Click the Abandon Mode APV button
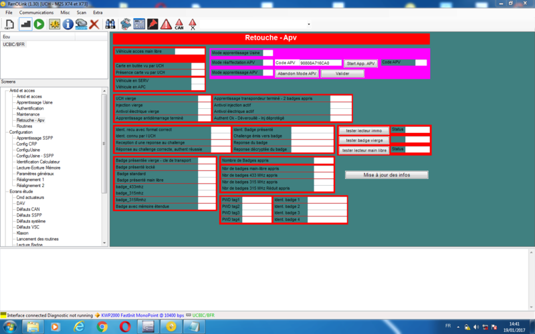Image resolution: width=535 pixels, height=334 pixels. click(x=297, y=73)
